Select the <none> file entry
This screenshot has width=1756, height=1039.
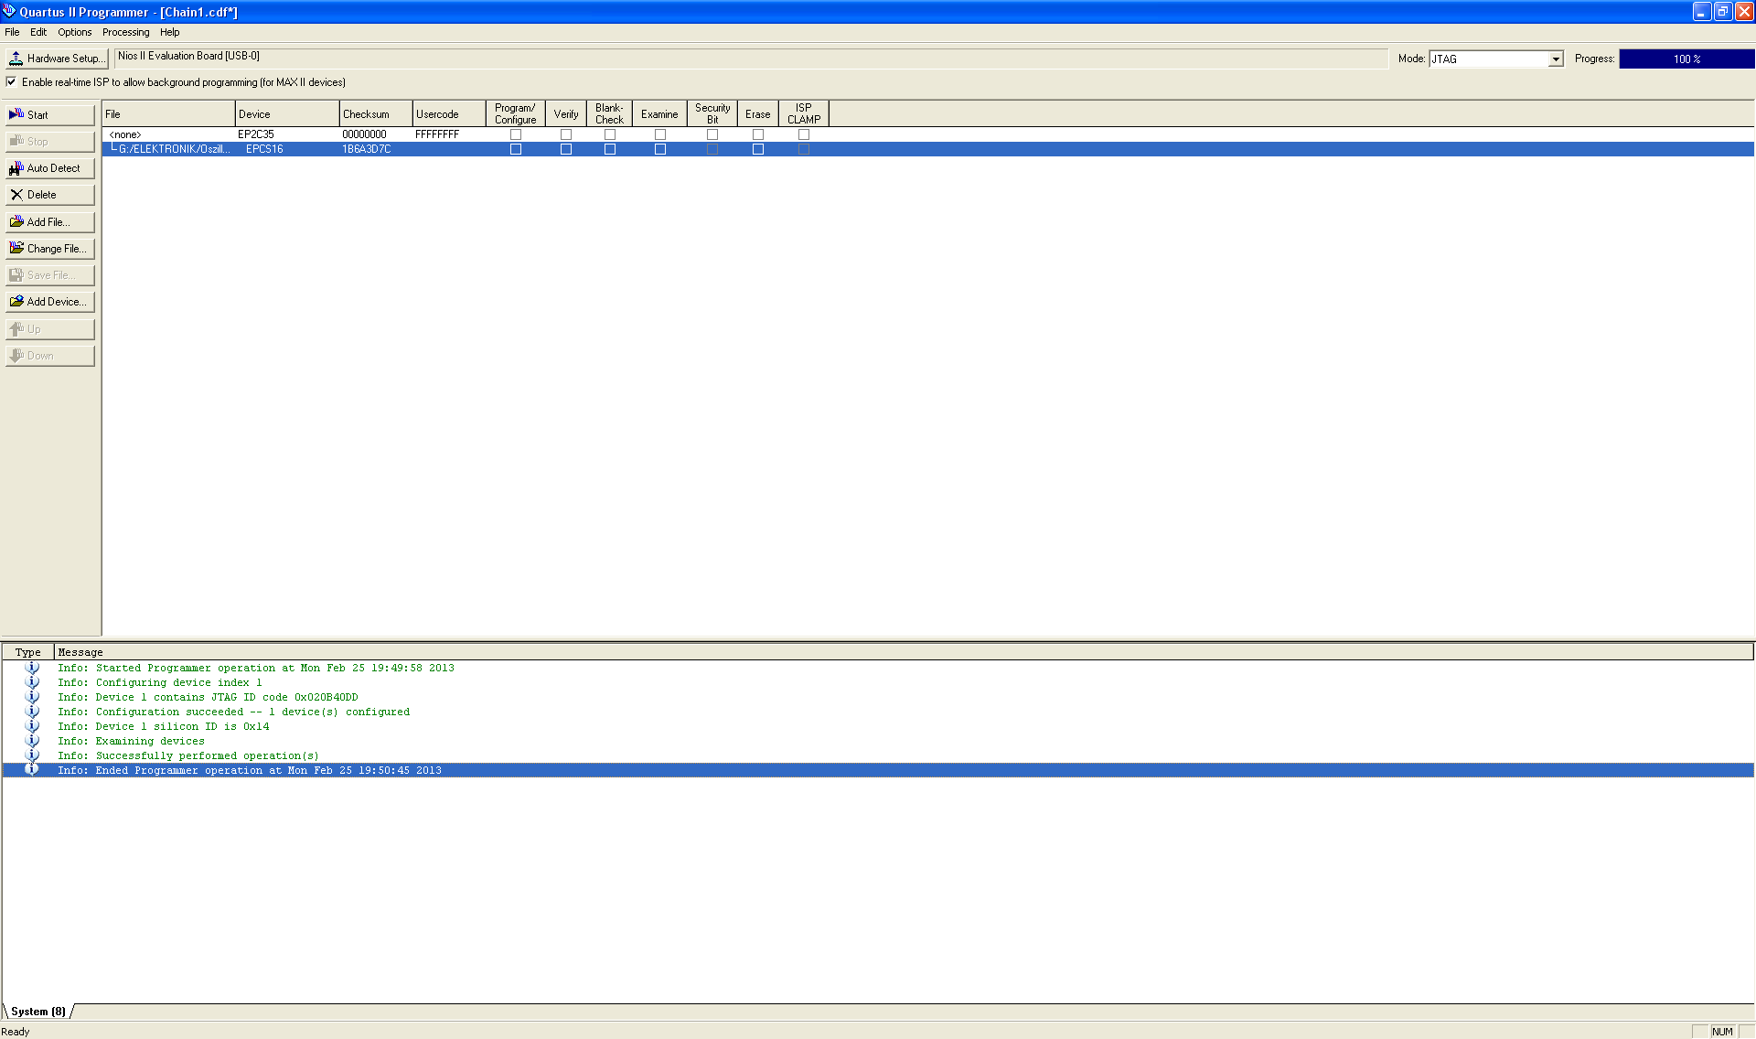click(125, 134)
